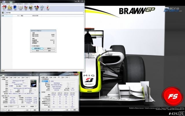Click the core voltage value 1.420 V
The image size is (185, 116).
click(x=25, y=86)
